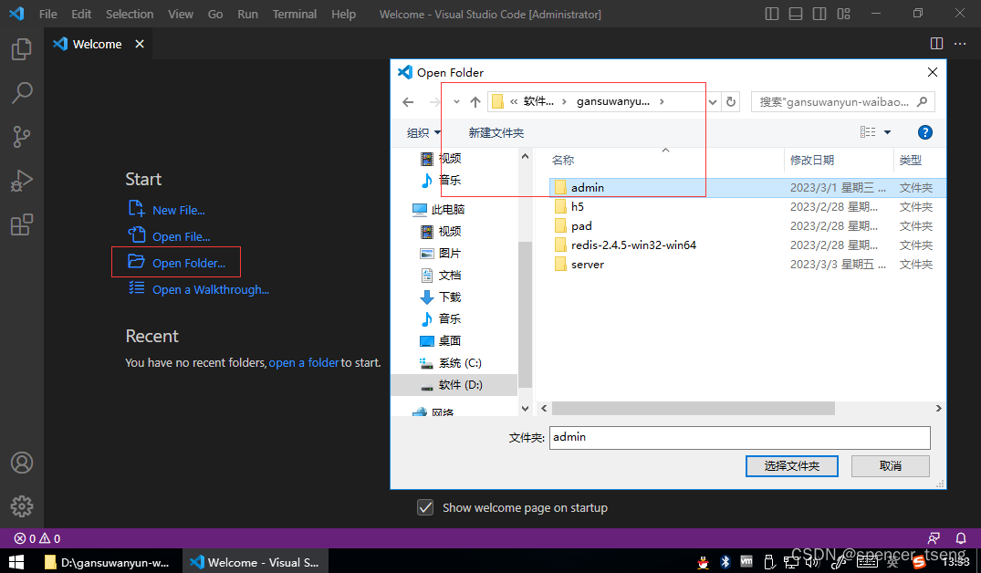The image size is (981, 573).
Task: Open the Search view in the activity bar
Action: click(x=21, y=92)
